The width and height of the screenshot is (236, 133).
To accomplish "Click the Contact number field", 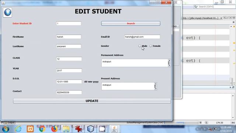I will point(69,92).
